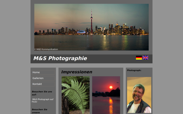Screen dimensions: 183x114
Task: Open the red sunset thumbnail
Action: 106,95
